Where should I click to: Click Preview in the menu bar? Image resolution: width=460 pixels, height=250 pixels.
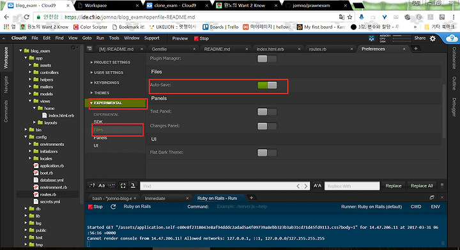pyautogui.click(x=180, y=38)
